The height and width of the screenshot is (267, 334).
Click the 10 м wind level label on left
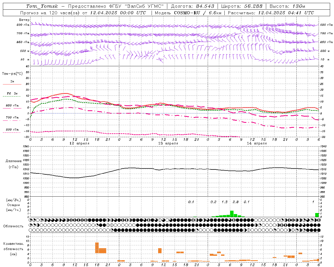(x=25, y=59)
